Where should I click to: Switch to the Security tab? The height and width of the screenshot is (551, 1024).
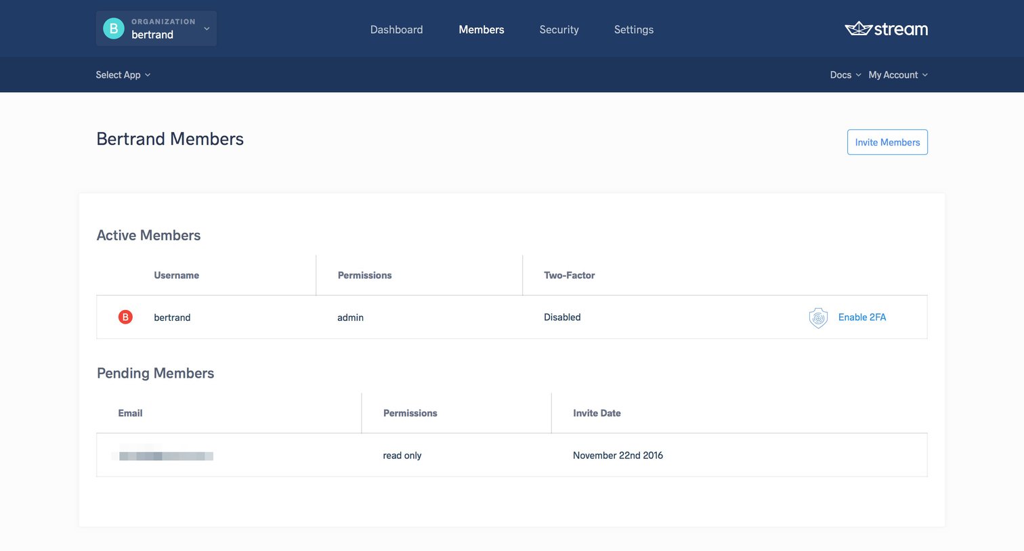click(559, 30)
